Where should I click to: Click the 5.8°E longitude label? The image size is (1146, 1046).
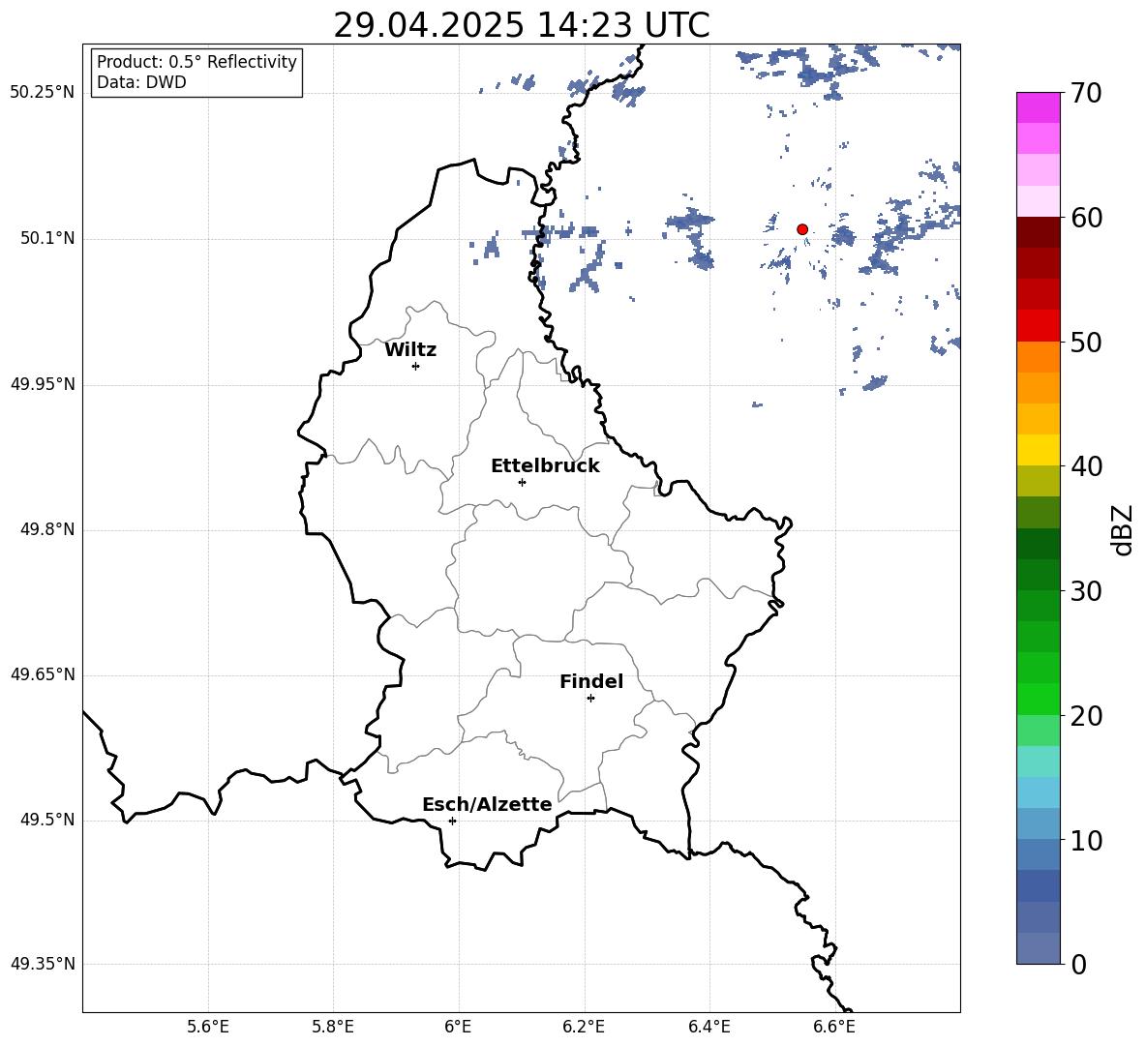pyautogui.click(x=333, y=1027)
